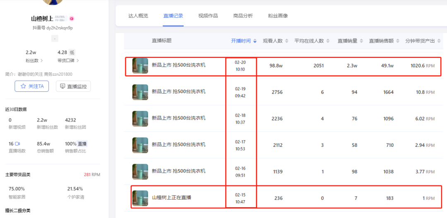Open 新品上市 title dated 02-16

(x=178, y=171)
